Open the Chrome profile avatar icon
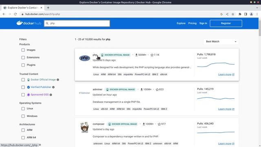Viewport: 261px width, 147px height. click(x=251, y=14)
